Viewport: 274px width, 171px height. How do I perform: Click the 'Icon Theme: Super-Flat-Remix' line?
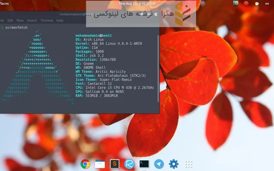click(104, 80)
